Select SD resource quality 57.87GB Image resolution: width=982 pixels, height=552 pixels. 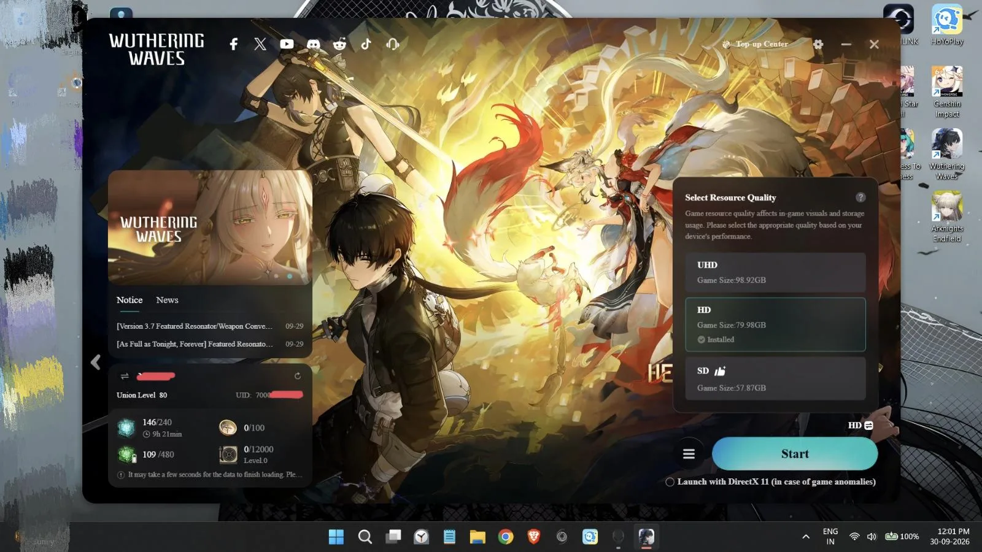click(775, 379)
